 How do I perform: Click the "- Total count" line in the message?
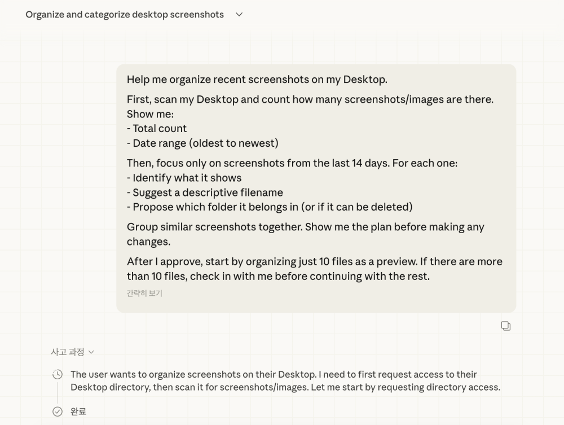(x=156, y=129)
